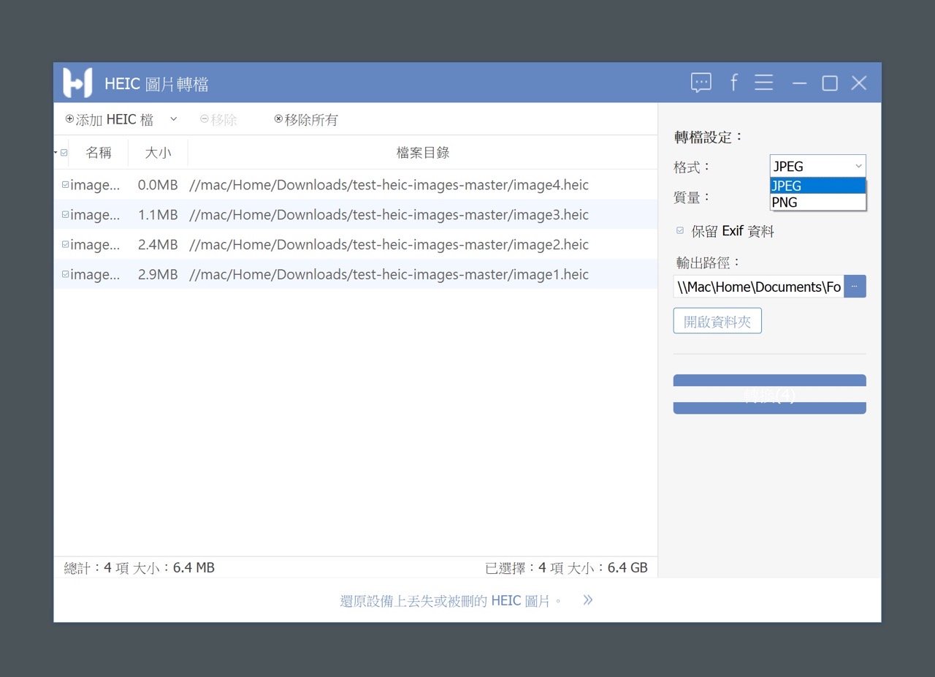Viewport: 935px width, 677px height.
Task: Click the 0.0MB size cell
Action: click(158, 185)
